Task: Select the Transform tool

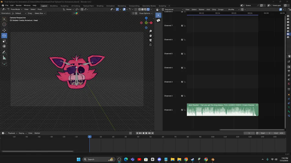Action: coord(4,46)
